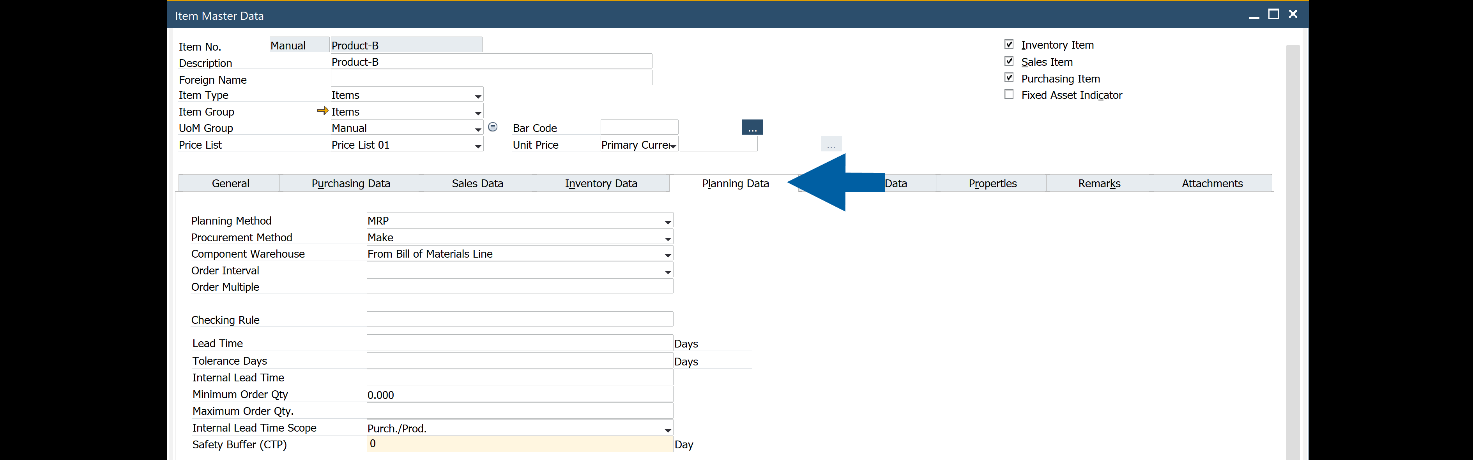1473x460 pixels.
Task: Switch to the Sales Data tab
Action: click(x=477, y=183)
